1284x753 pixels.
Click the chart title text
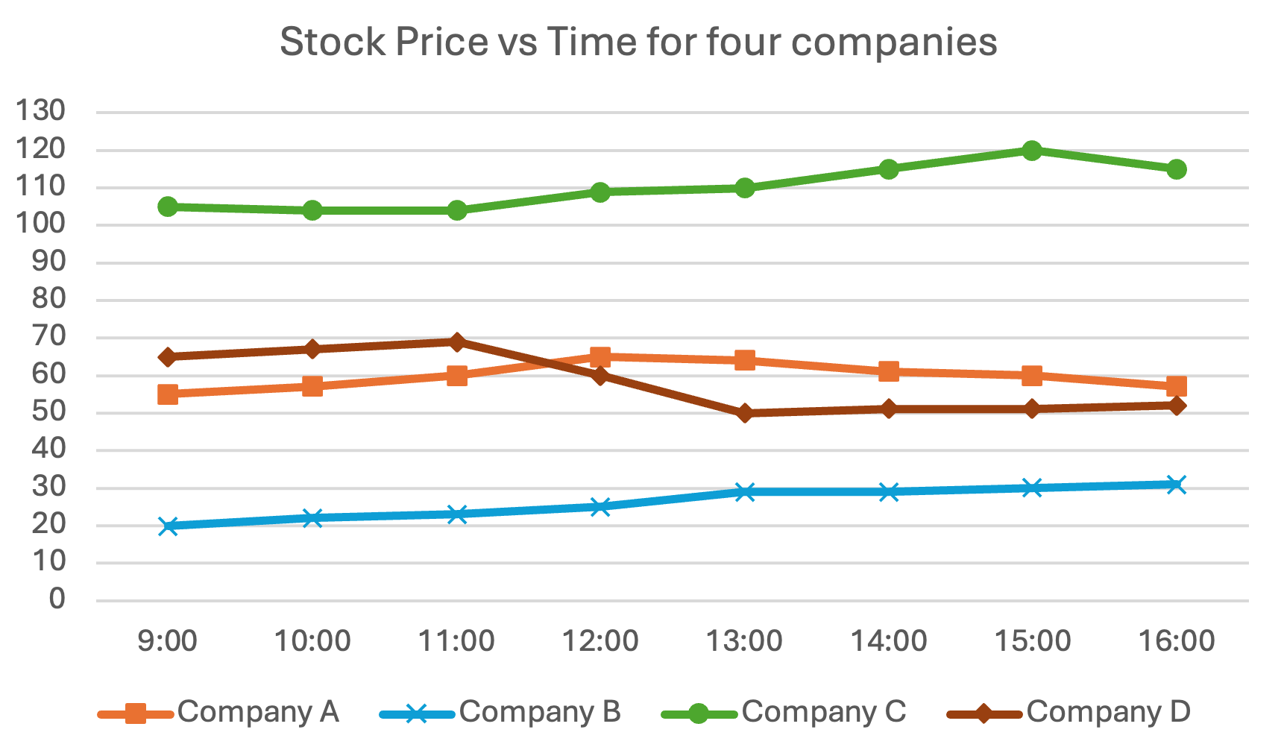pos(638,42)
